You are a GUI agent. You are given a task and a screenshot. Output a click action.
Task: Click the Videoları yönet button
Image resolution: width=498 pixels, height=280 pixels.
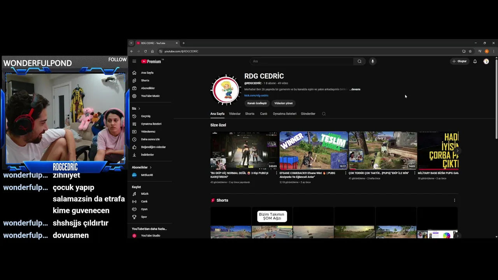(x=283, y=103)
